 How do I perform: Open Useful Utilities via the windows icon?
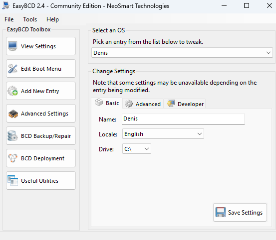12,180
